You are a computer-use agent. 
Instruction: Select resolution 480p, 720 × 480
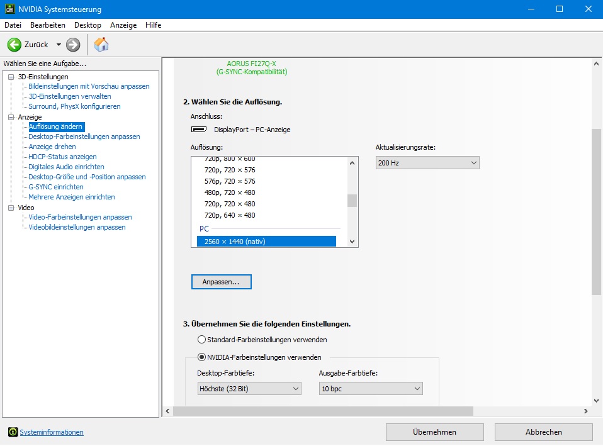pos(230,192)
